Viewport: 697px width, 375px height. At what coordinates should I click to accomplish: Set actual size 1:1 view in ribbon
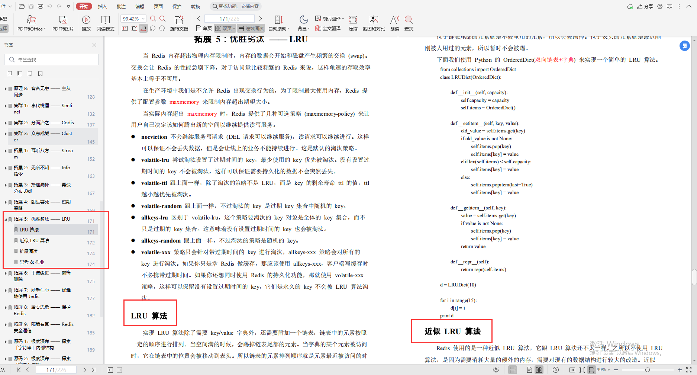125,28
